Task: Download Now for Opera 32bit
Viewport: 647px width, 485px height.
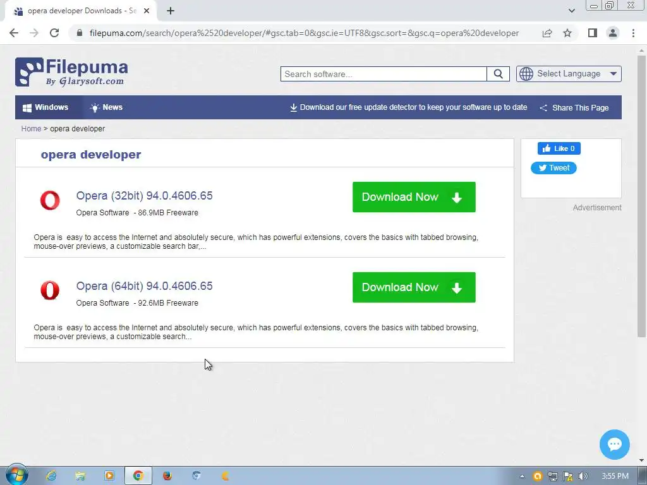Action: coord(414,197)
